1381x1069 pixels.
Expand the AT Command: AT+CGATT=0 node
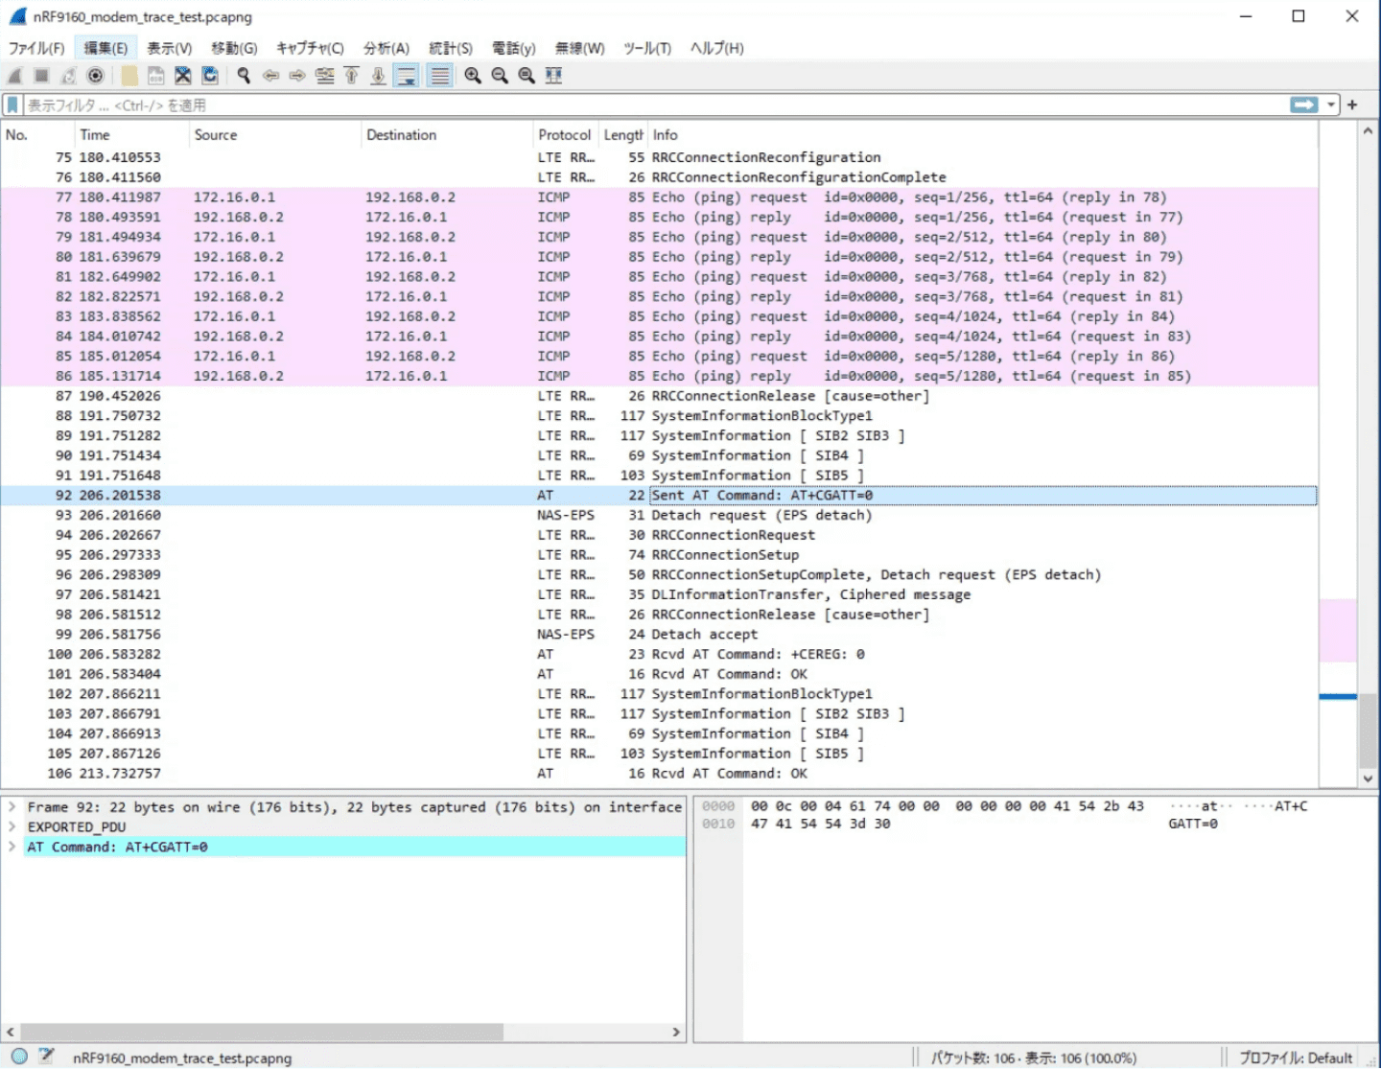click(x=12, y=847)
